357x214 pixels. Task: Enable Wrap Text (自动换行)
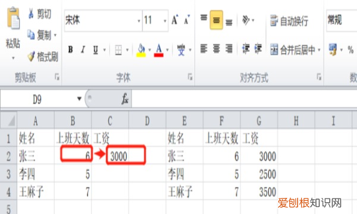click(289, 21)
